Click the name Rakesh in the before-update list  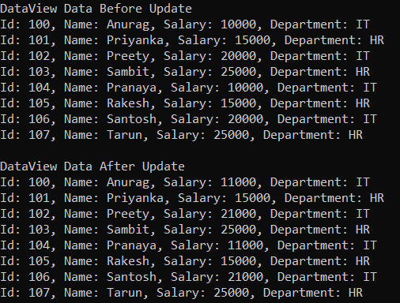(x=128, y=103)
